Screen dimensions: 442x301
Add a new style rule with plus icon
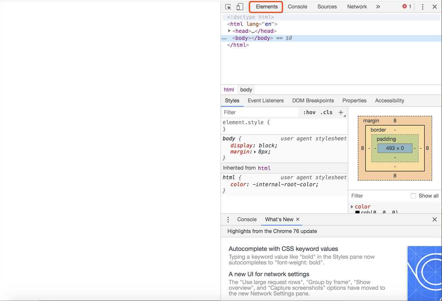click(x=341, y=112)
